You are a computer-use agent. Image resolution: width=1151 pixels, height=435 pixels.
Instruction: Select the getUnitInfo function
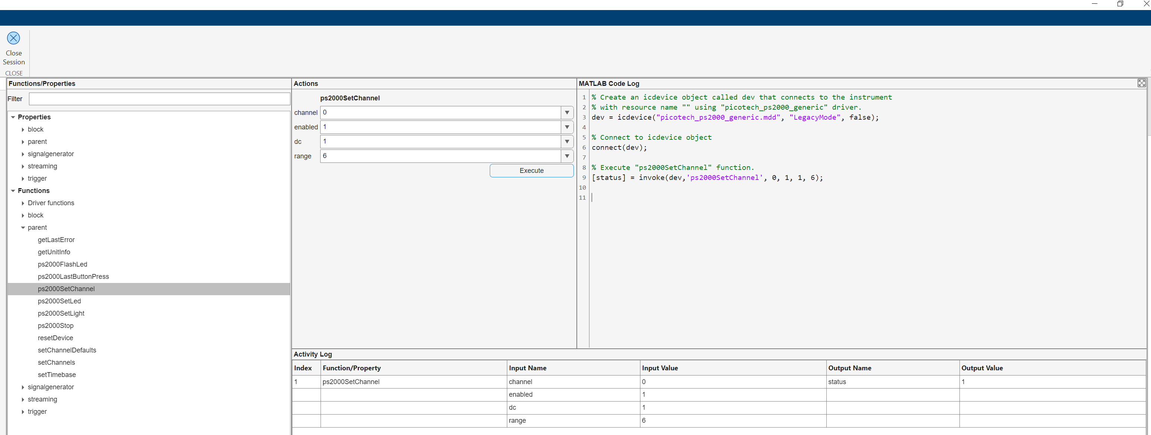pyautogui.click(x=54, y=252)
